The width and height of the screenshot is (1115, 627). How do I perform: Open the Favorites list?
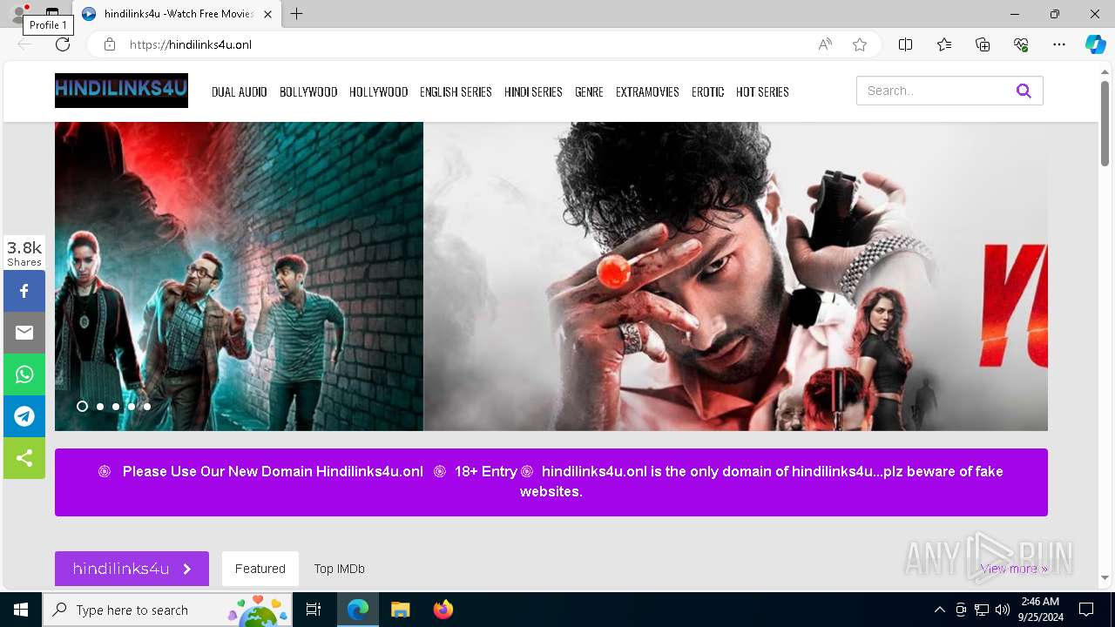(944, 44)
